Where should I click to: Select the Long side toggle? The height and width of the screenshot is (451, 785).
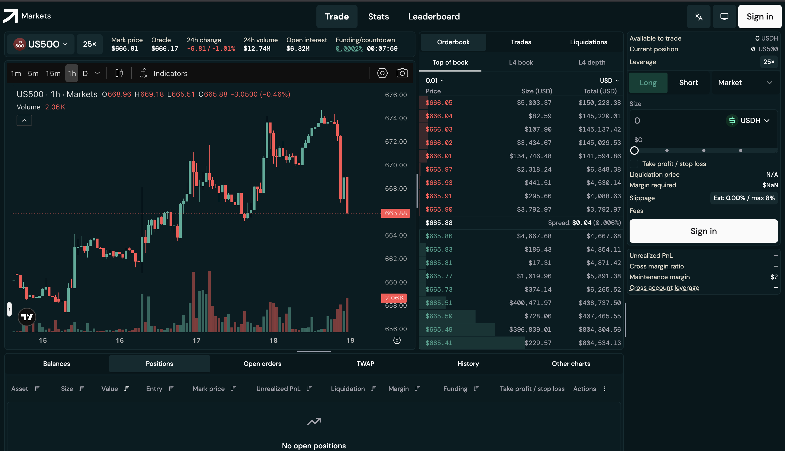tap(648, 83)
